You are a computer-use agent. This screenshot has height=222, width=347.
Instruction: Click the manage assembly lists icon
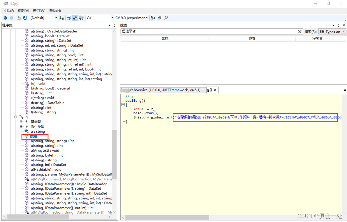tap(61, 18)
